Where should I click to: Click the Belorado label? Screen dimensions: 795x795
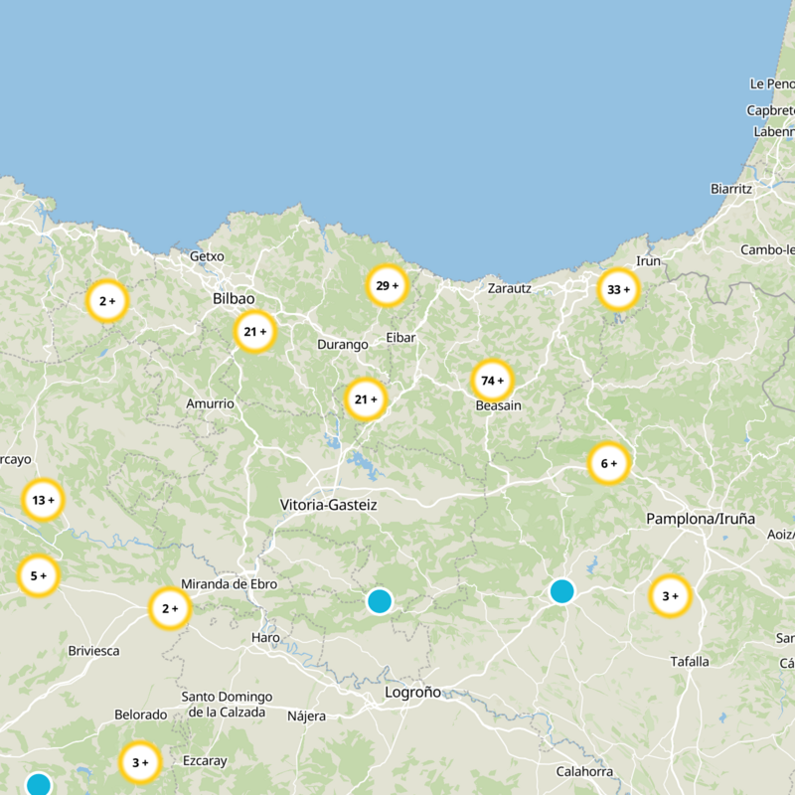point(141,715)
